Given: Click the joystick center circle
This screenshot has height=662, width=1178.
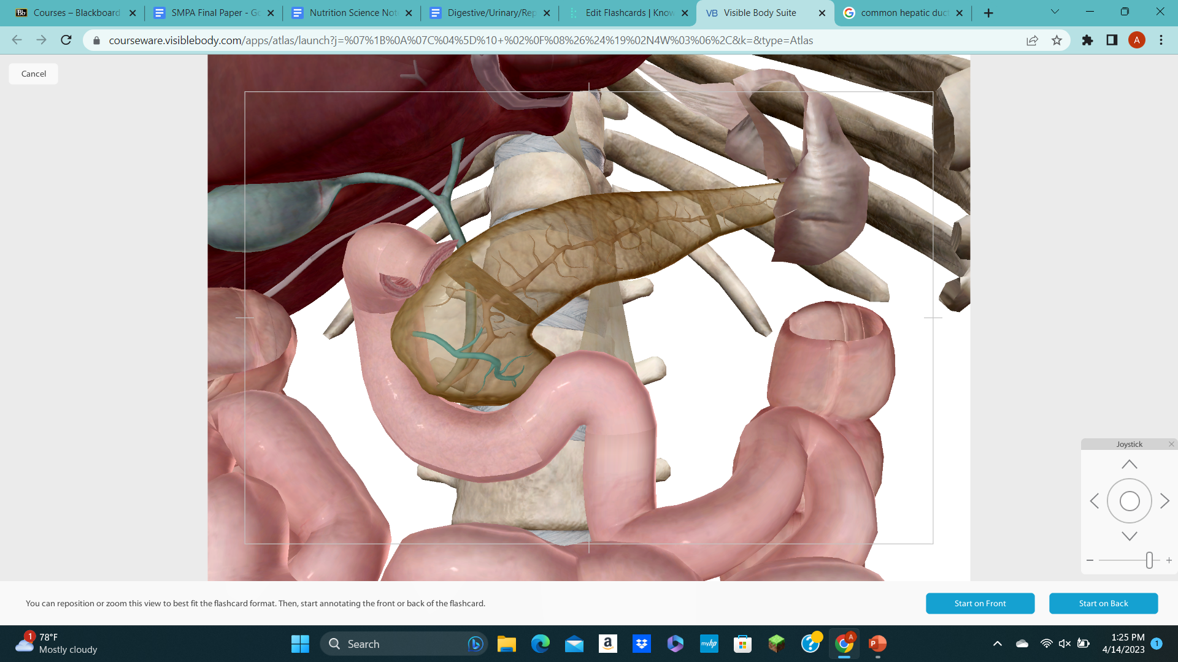Looking at the screenshot, I should (x=1130, y=501).
